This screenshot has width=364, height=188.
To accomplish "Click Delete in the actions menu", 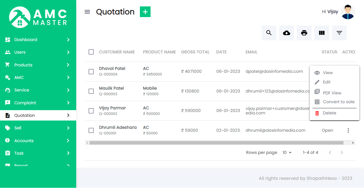I will [329, 113].
